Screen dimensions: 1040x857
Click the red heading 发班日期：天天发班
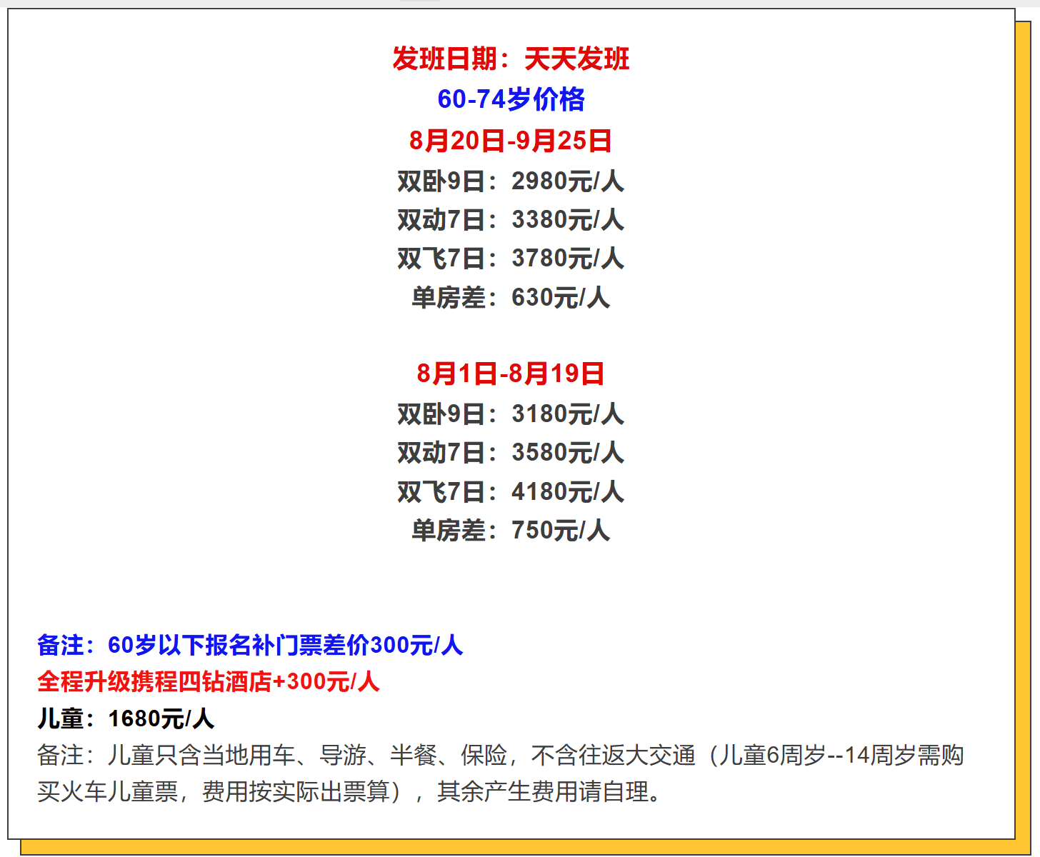511,59
